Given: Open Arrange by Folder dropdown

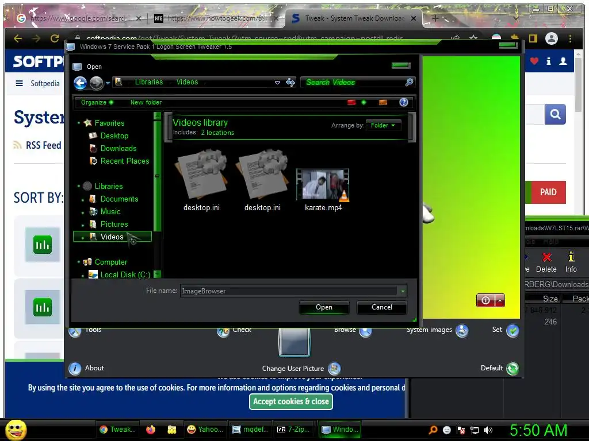Looking at the screenshot, I should coord(383,125).
